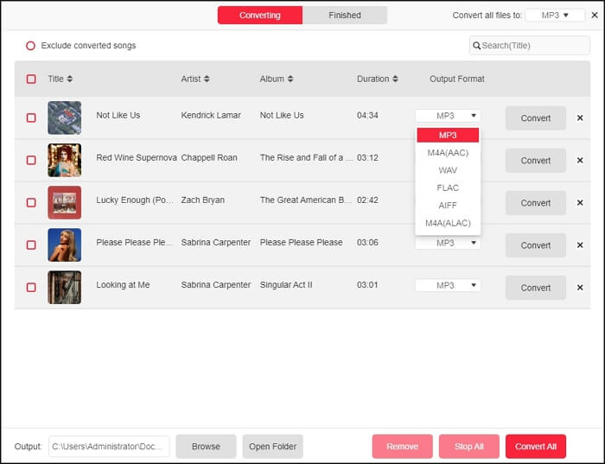Open Lucky Enough album artwork
Image resolution: width=605 pixels, height=464 pixels.
[x=65, y=203]
